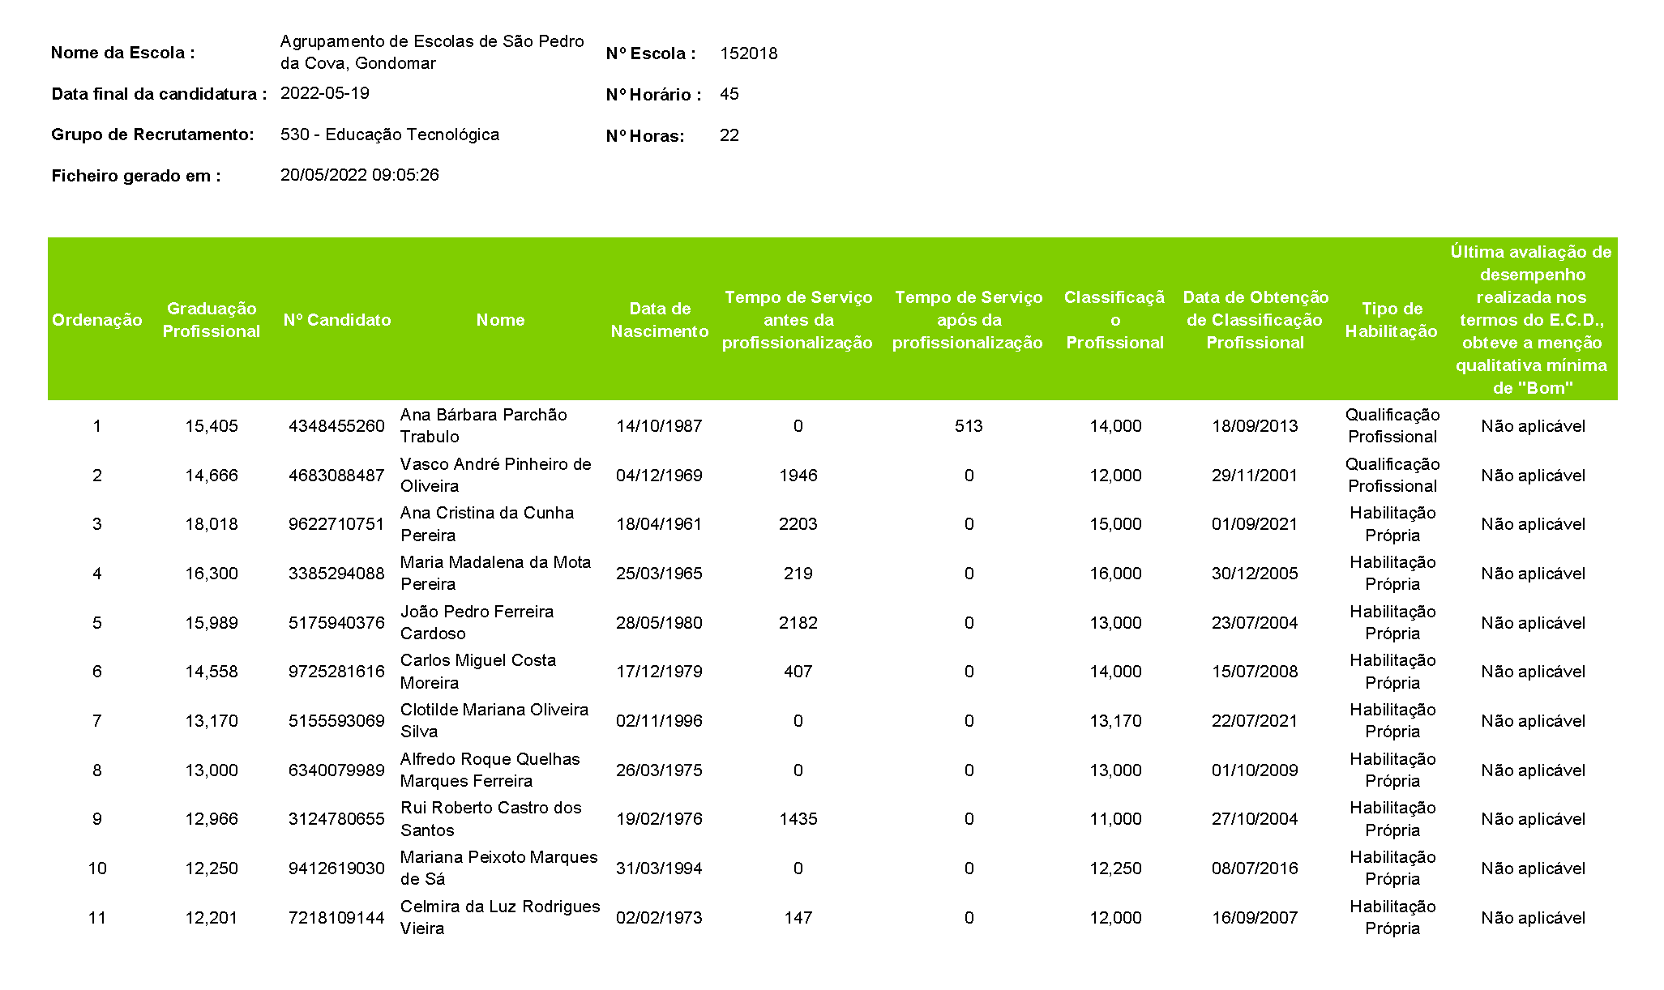Image resolution: width=1664 pixels, height=990 pixels.
Task: Click graduation value 18,018
Action: click(x=211, y=524)
